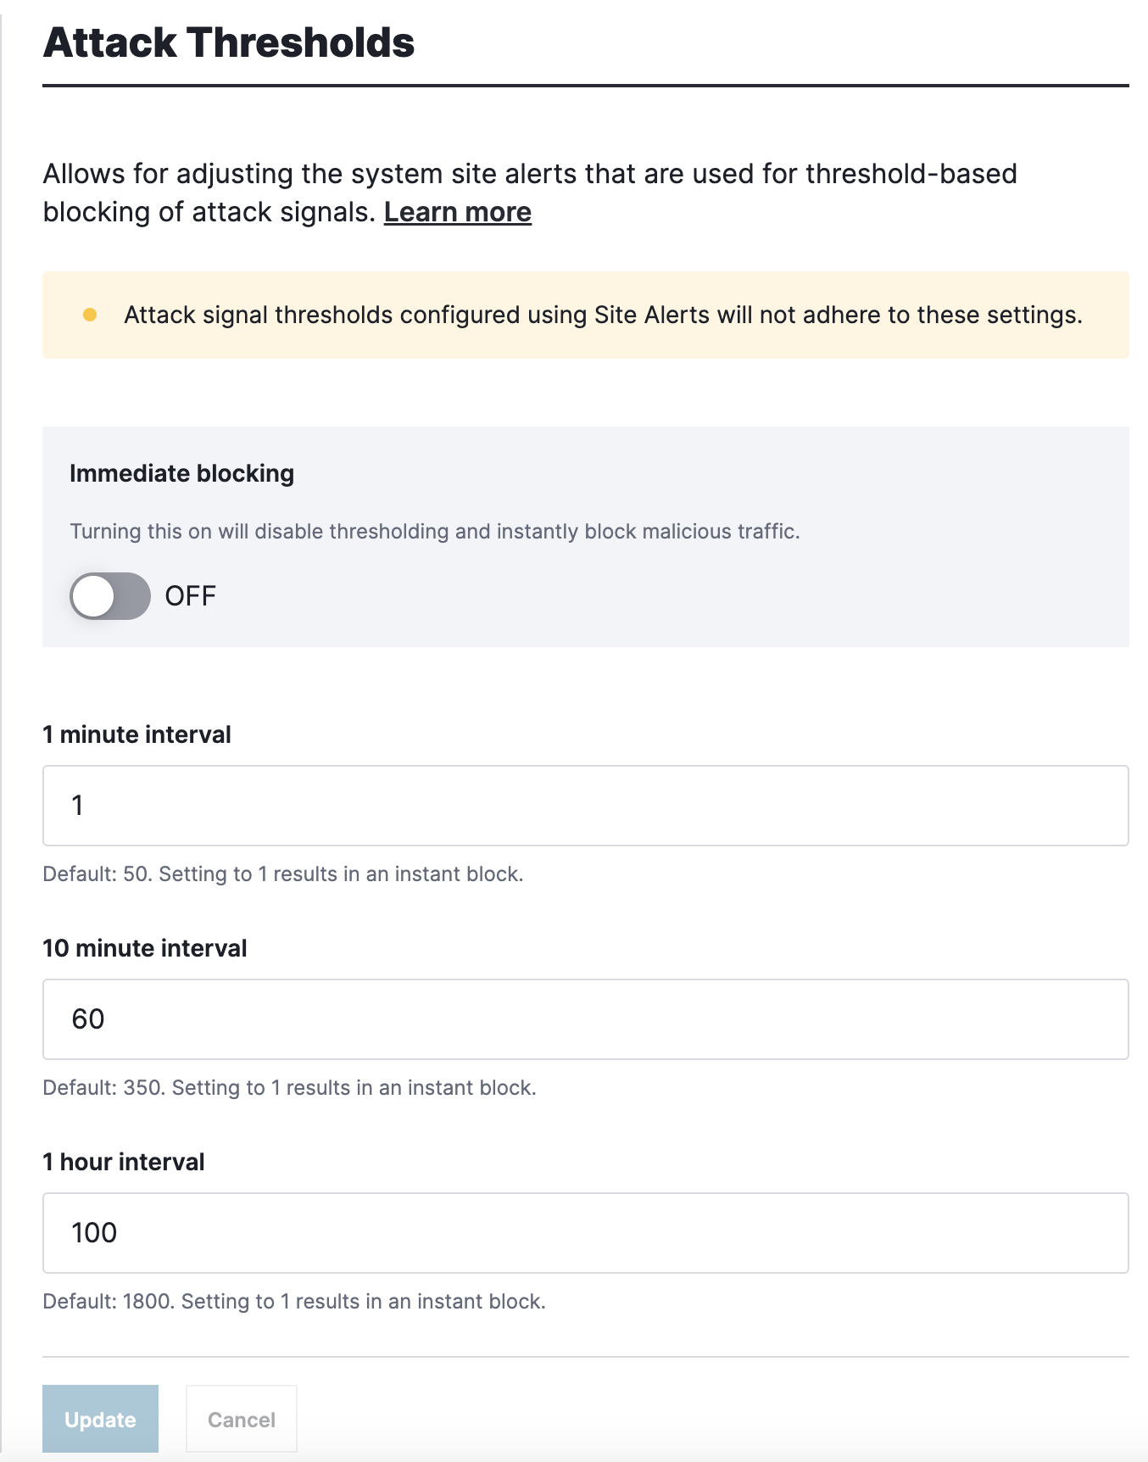Screen dimensions: 1148x1462
Task: Click the Immediate blocking section title
Action: click(181, 473)
